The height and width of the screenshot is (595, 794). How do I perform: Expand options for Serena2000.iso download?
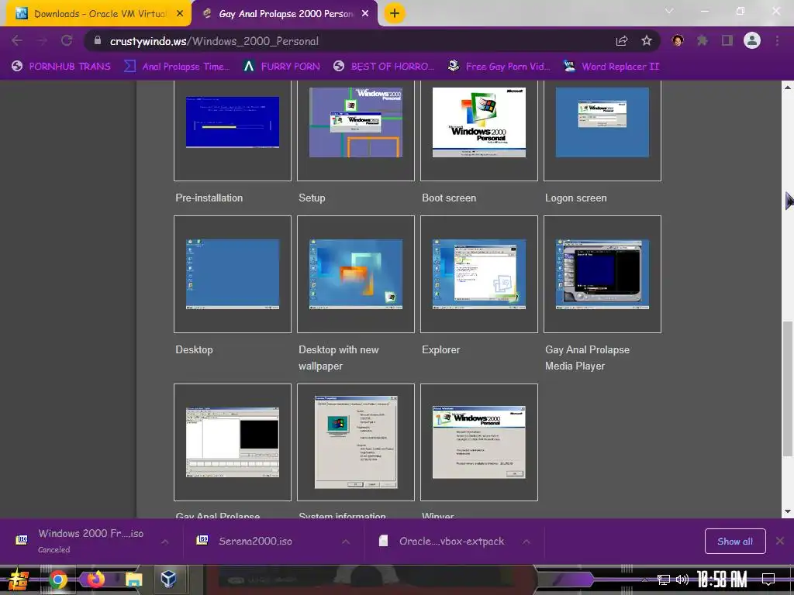click(x=346, y=542)
